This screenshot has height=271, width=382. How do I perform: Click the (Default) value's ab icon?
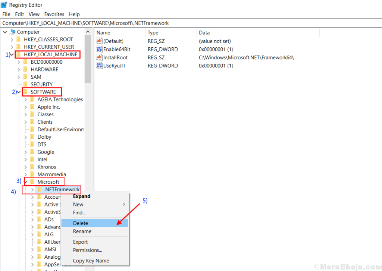click(x=99, y=41)
